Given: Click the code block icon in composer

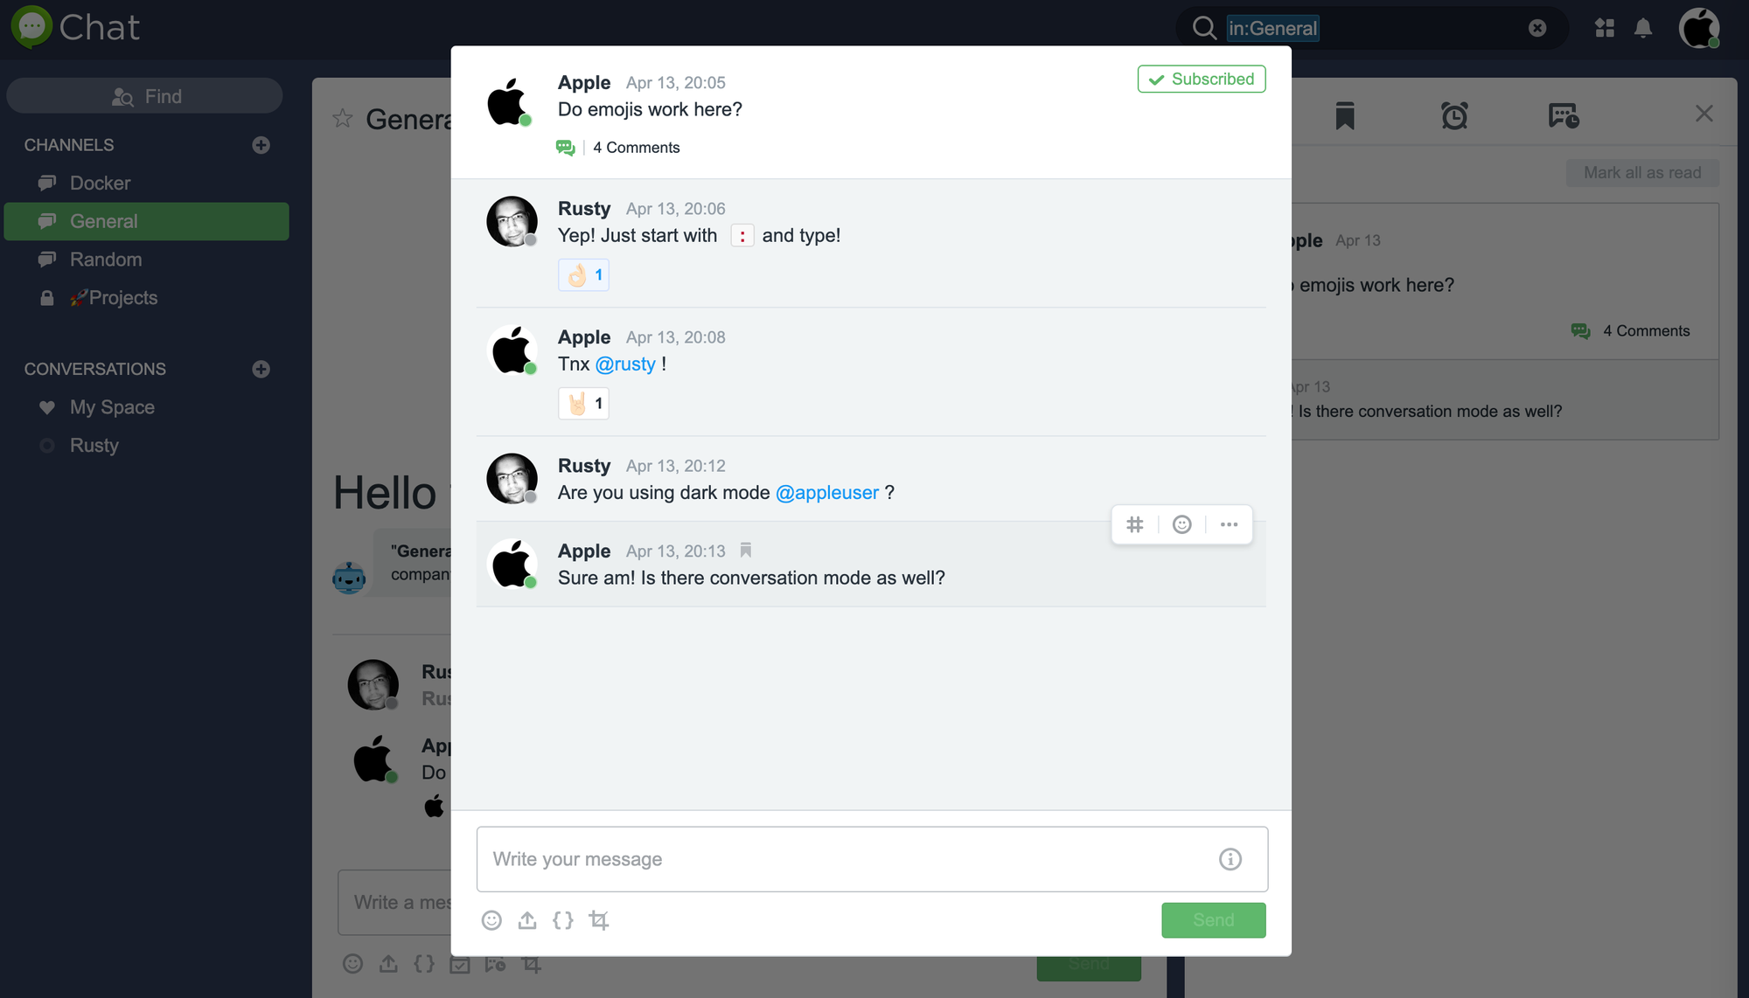Looking at the screenshot, I should [x=563, y=918].
